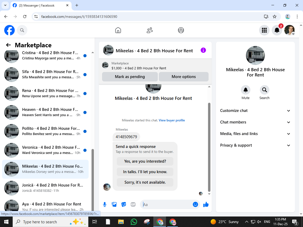Attach a photo file icon
This screenshot has width=303, height=227.
114,204
